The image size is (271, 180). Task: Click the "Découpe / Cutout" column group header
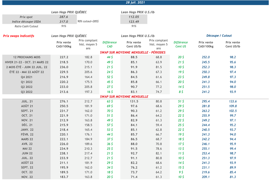click(219, 36)
